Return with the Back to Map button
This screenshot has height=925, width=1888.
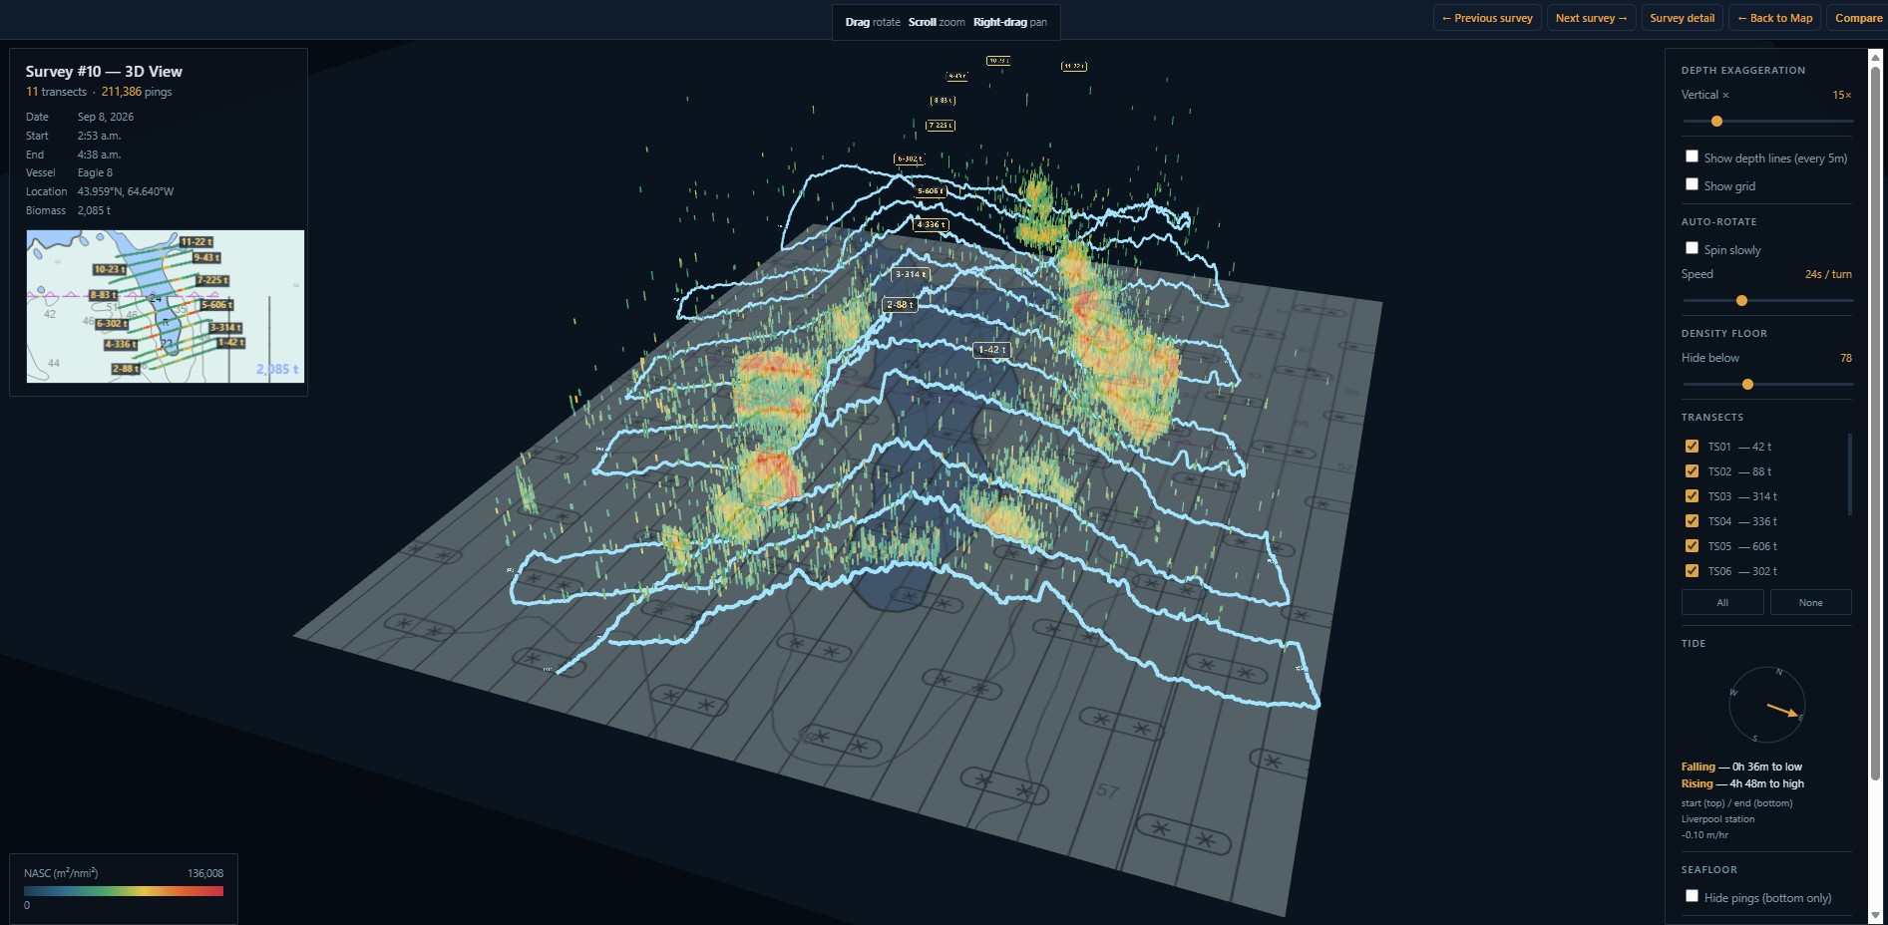(1774, 18)
